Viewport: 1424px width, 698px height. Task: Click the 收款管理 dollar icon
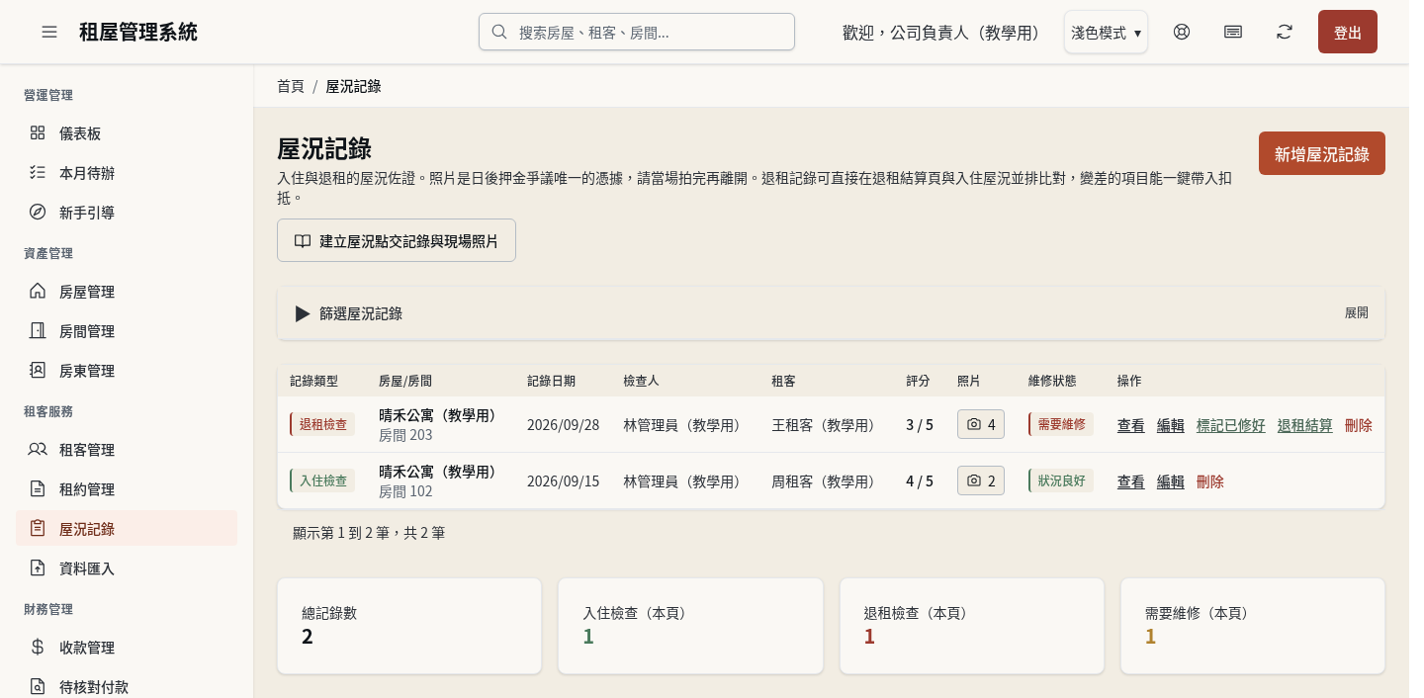38,647
